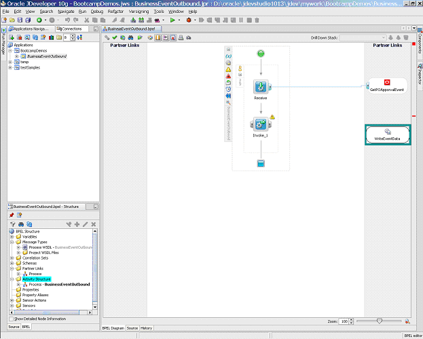Select Source tab in Structure panel
The height and width of the screenshot is (339, 423).
pos(14,327)
